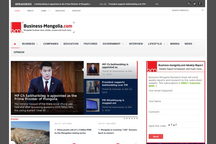Expand the Laws dropdown arrow
The width and height of the screenshot is (216, 144).
[x=49, y=10]
